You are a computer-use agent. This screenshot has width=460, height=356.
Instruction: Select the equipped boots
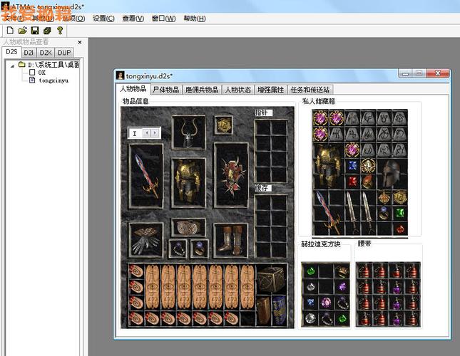[x=230, y=240]
